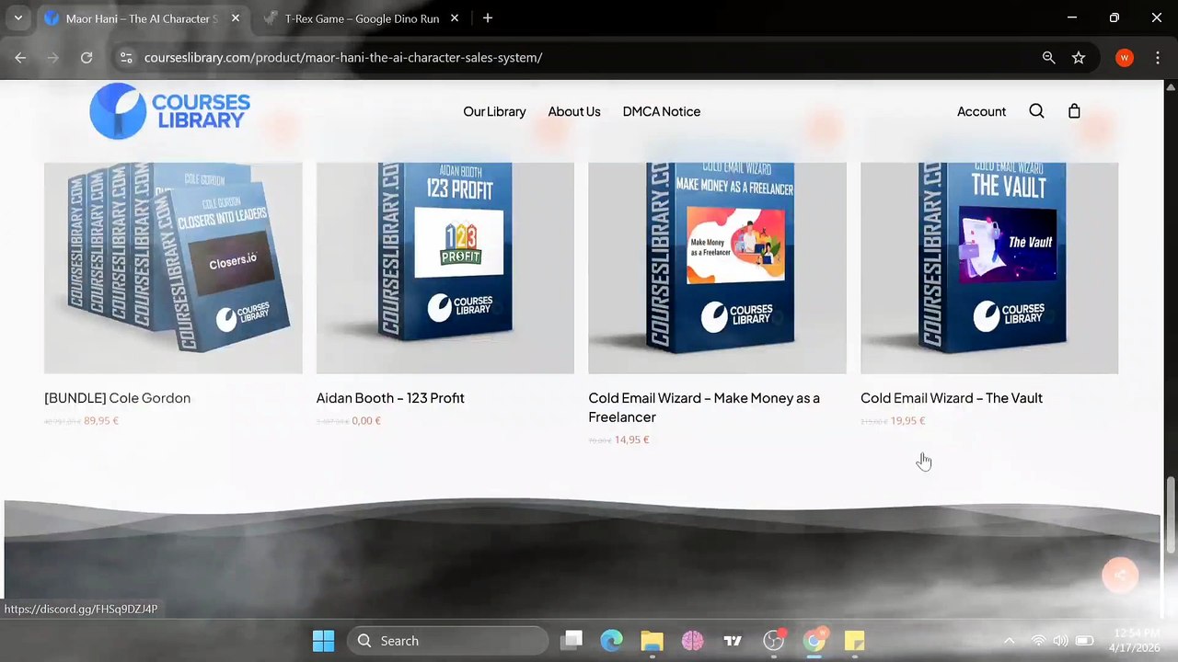Bookmark this page with the star icon
Image resolution: width=1178 pixels, height=662 pixels.
pos(1079,57)
